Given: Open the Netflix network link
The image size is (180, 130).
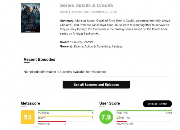Looking at the screenshot, I should pyautogui.click(x=64, y=12).
